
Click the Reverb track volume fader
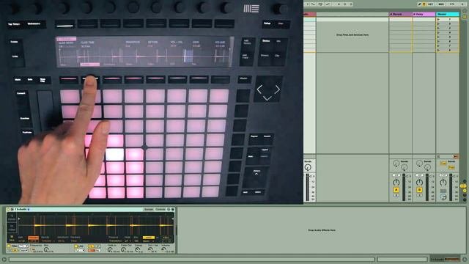coord(407,176)
